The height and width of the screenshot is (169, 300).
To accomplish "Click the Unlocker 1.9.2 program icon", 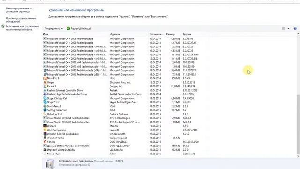I will click(45, 114).
